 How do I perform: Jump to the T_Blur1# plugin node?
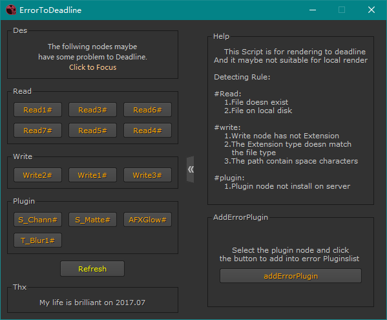(x=37, y=240)
